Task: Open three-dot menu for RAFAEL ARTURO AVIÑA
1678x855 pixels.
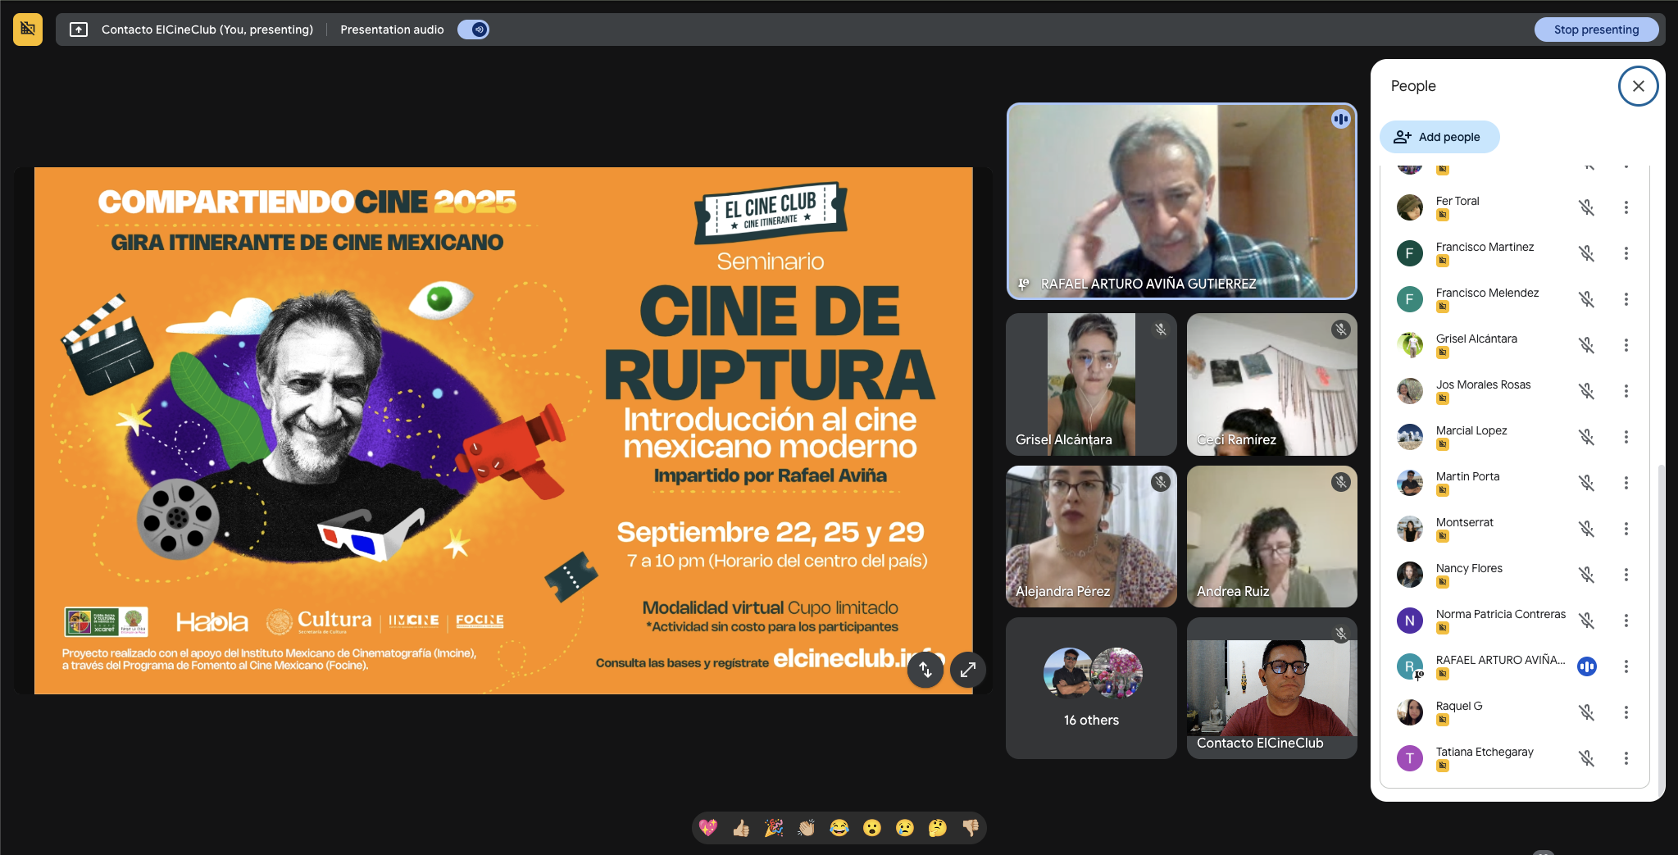Action: click(x=1626, y=666)
